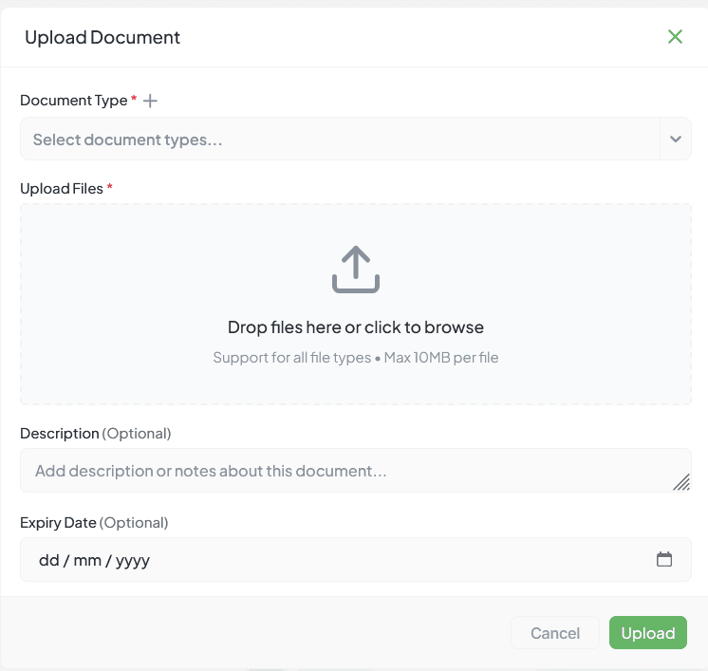The image size is (708, 671).
Task: Close the Upload Document dialog
Action: click(675, 37)
